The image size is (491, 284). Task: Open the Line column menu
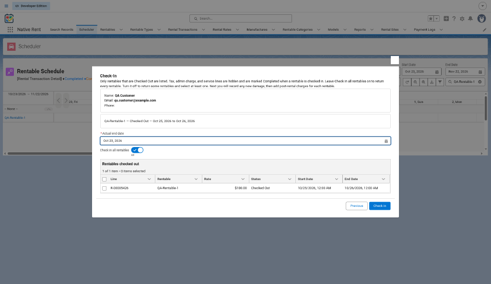tap(149, 179)
